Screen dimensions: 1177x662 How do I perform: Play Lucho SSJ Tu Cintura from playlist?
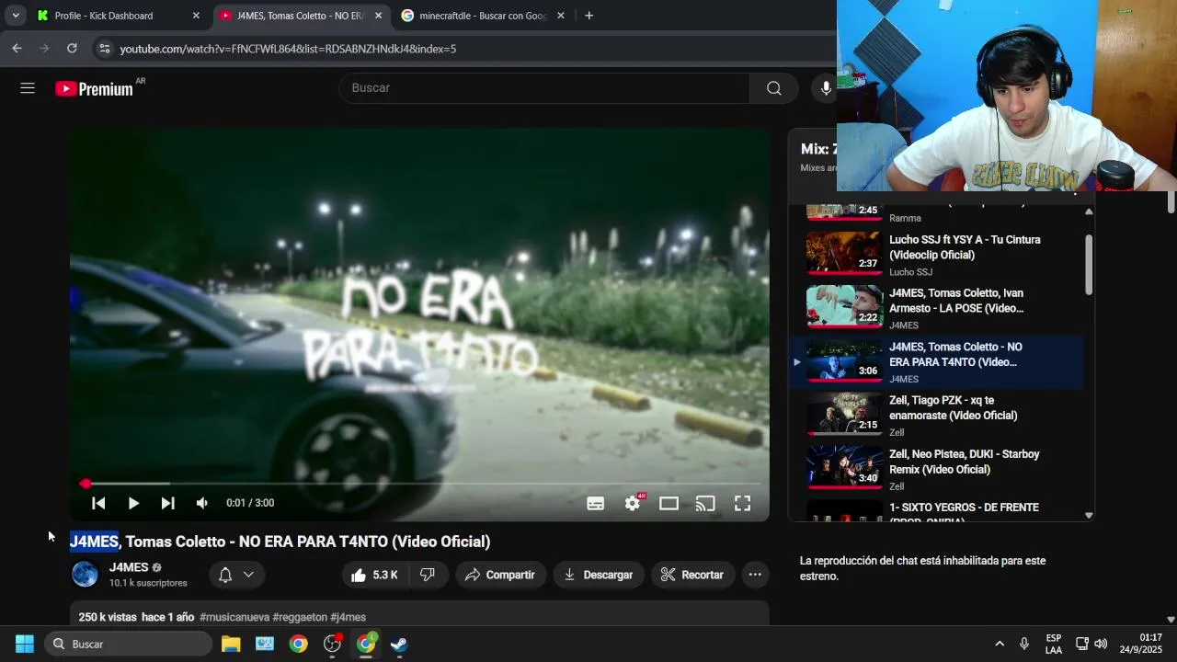(937, 255)
